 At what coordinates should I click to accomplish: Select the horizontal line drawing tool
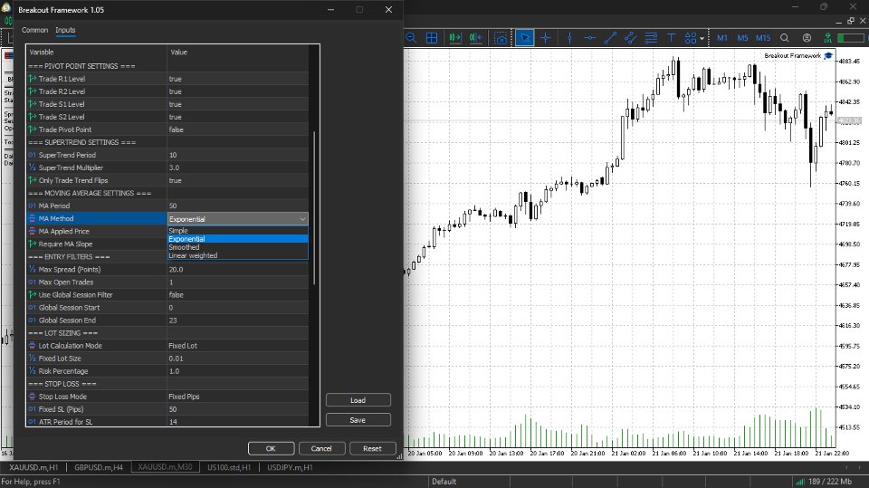pos(589,38)
